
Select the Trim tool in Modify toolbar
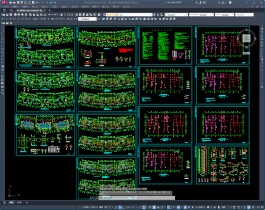coord(262,59)
